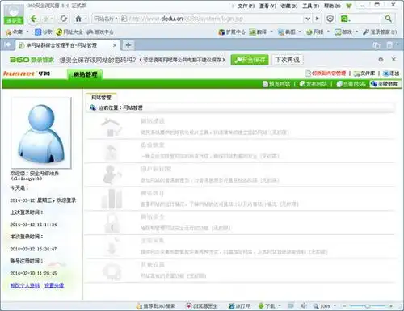The height and width of the screenshot is (311, 404).
Task: Open the set avatar link
Action: tap(54, 285)
